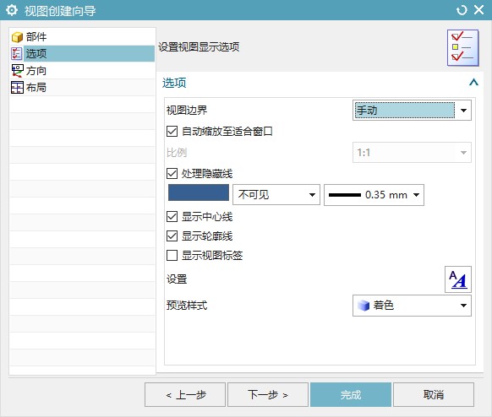Click the 下一步 button
This screenshot has width=492, height=417.
(x=268, y=395)
